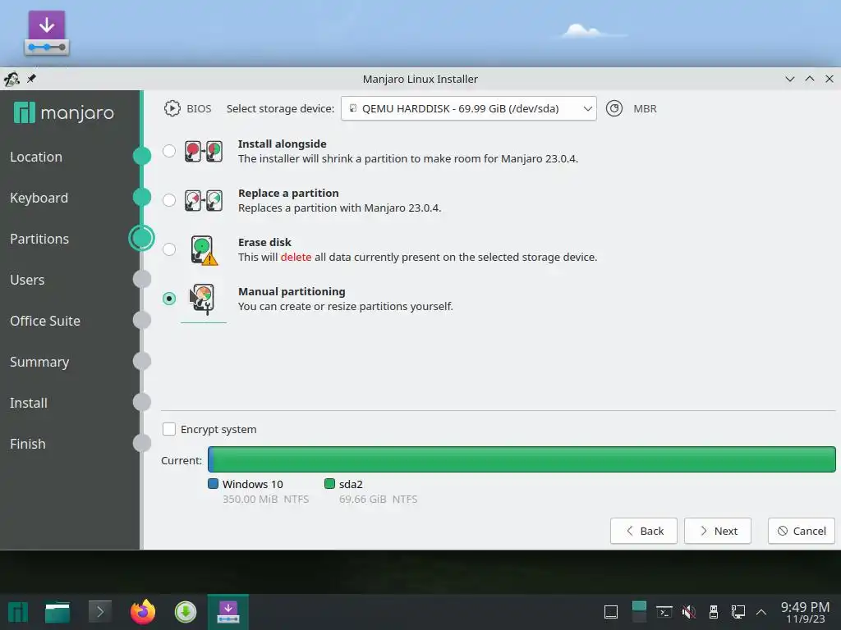Click the 'Replace a partition' heading text

click(x=288, y=194)
